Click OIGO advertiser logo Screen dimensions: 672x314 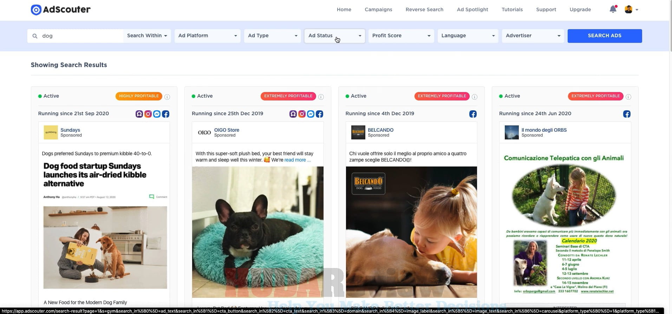pos(204,132)
